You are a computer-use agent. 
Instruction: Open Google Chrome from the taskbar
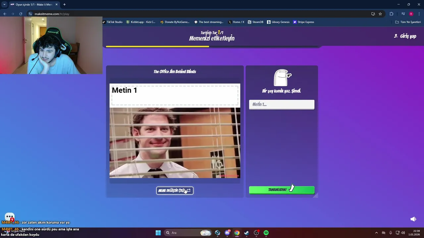[x=237, y=233]
